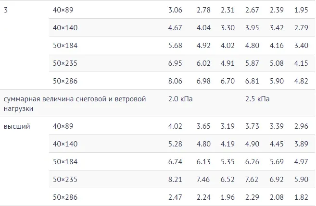The width and height of the screenshot is (316, 206).
Task: Select the 50×286 size under grade высший
Action: [65, 197]
